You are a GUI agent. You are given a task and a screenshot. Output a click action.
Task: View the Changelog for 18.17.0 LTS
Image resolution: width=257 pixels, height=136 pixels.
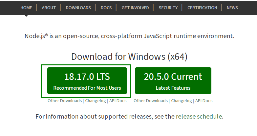click(x=96, y=101)
